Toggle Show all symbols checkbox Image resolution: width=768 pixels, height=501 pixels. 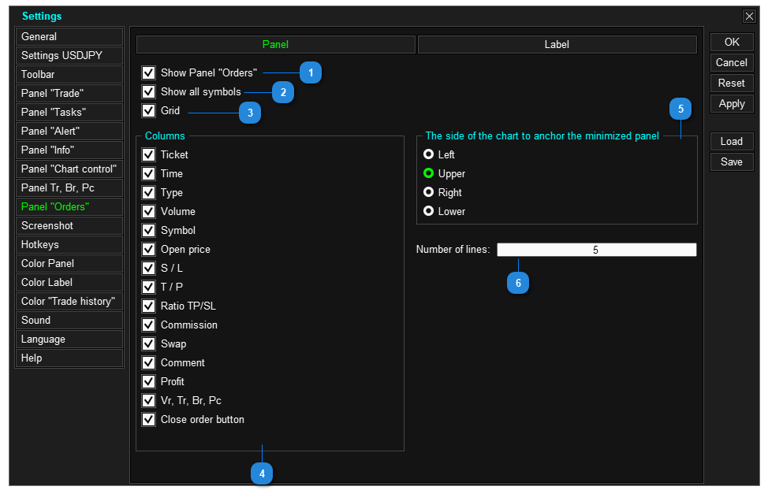pyautogui.click(x=148, y=92)
